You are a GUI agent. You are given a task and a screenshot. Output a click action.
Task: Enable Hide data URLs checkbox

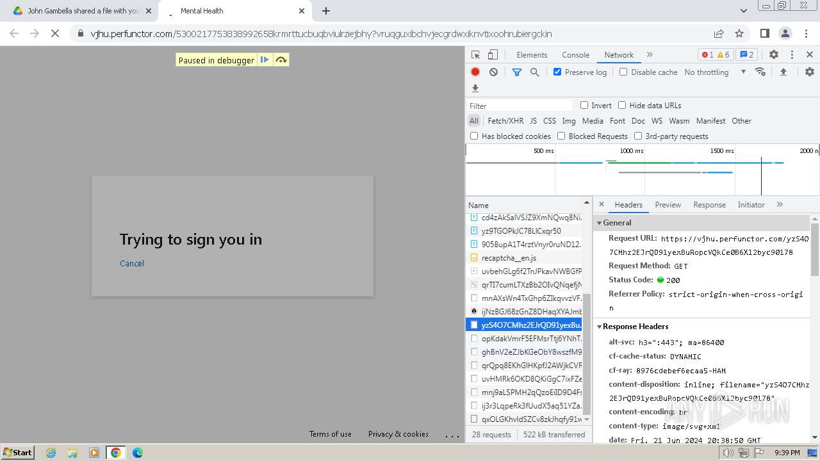pyautogui.click(x=622, y=105)
